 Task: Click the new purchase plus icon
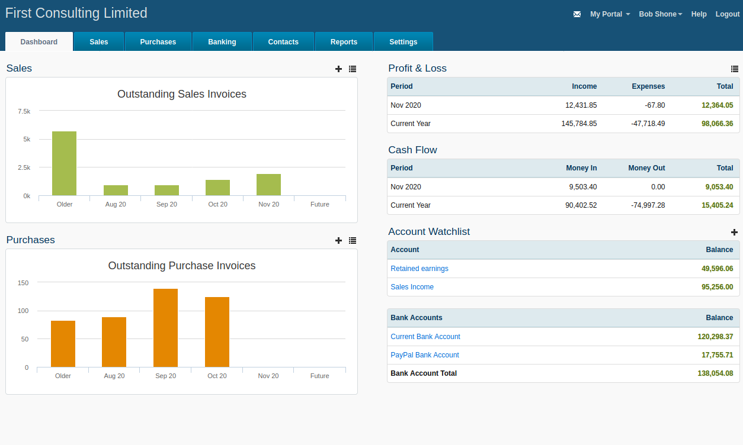tap(338, 240)
